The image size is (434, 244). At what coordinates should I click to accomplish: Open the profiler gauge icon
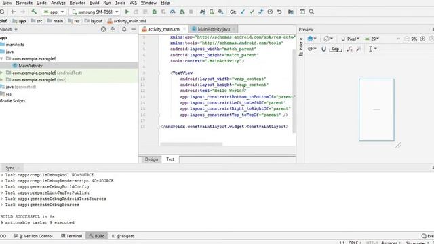coord(173,12)
